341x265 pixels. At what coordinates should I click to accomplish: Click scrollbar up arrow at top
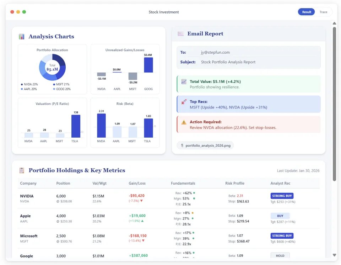coord(334,23)
